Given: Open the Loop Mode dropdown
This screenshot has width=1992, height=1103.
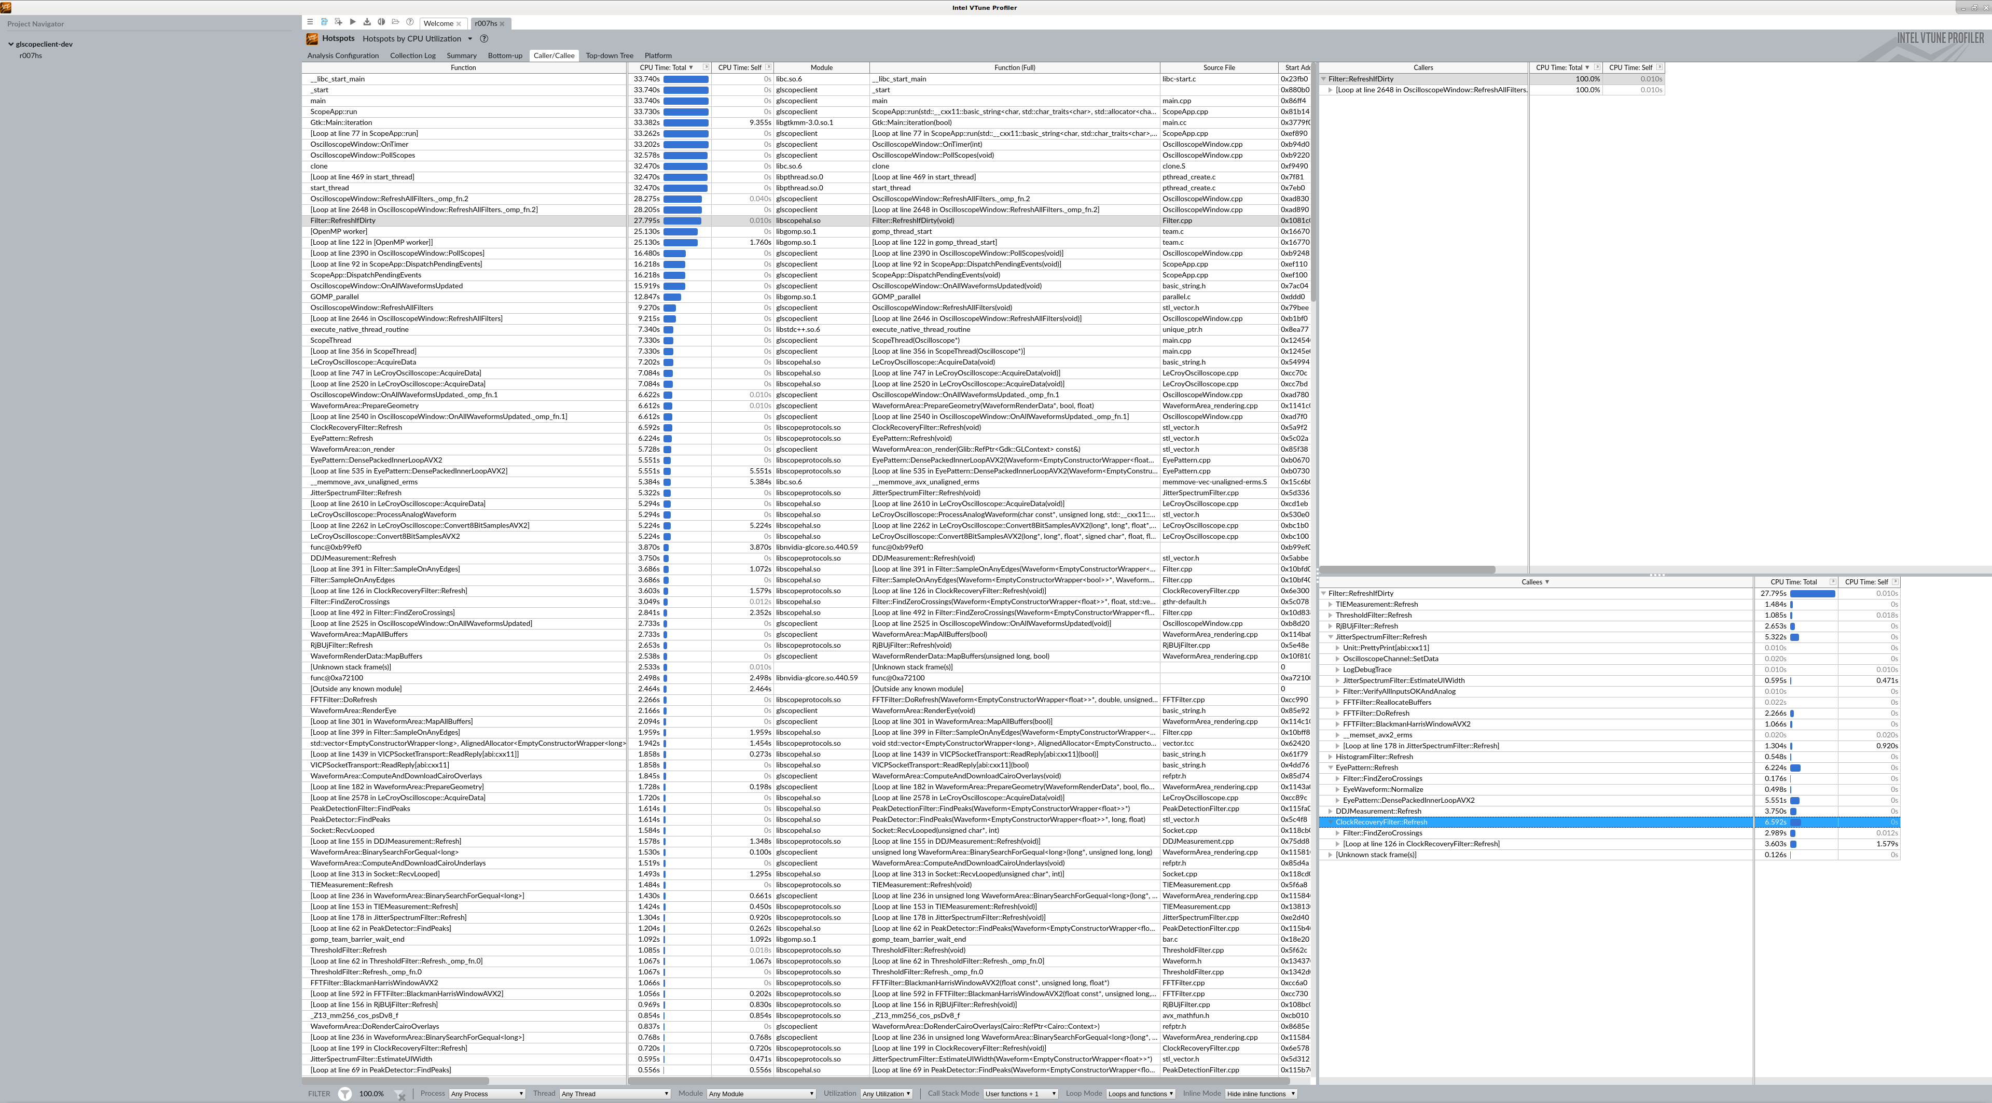Looking at the screenshot, I should click(x=1141, y=1094).
